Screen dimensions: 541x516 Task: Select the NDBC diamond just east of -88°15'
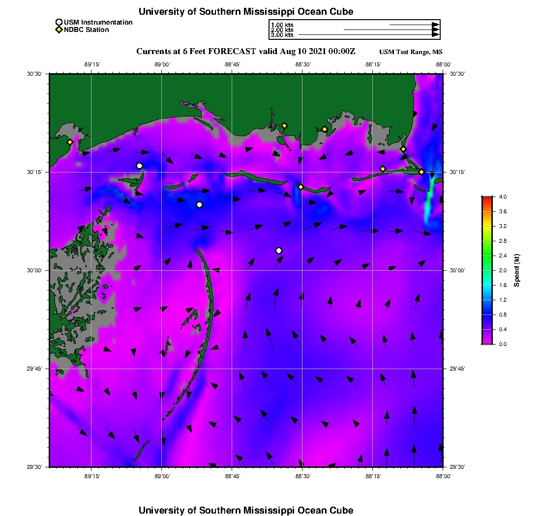(383, 169)
